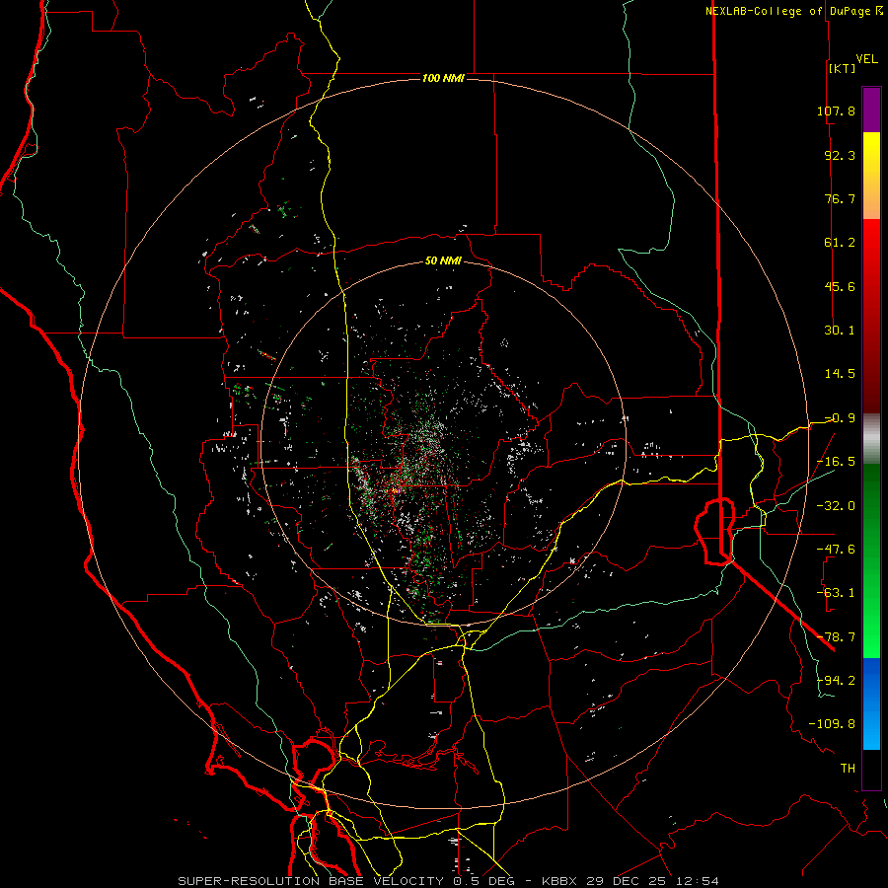Click the -94.2 velocity scale value

click(x=836, y=680)
